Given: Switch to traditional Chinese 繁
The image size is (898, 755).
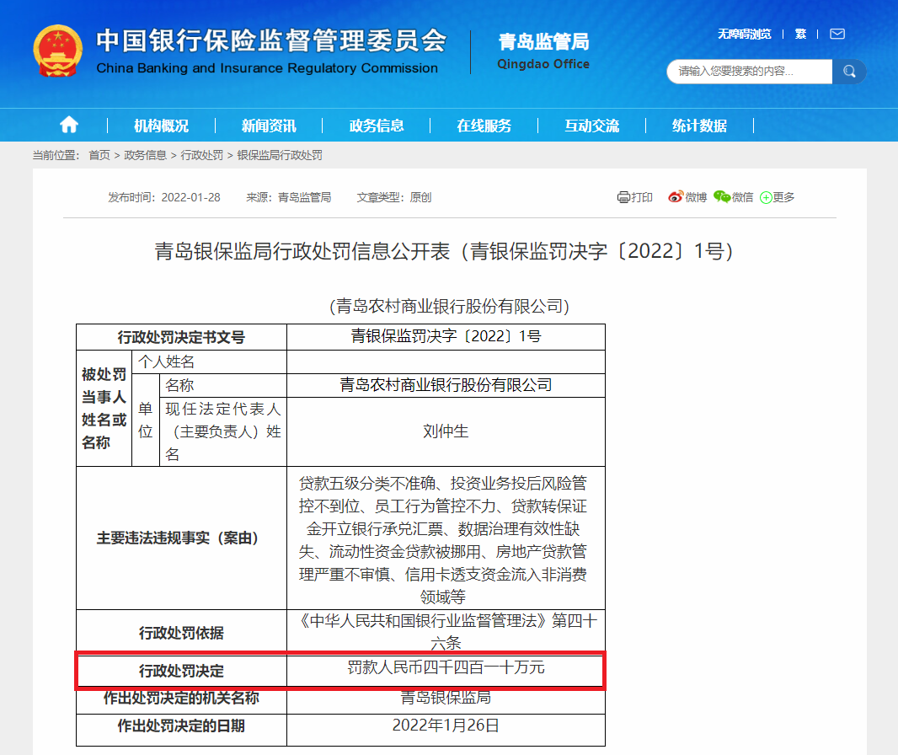Looking at the screenshot, I should (800, 34).
